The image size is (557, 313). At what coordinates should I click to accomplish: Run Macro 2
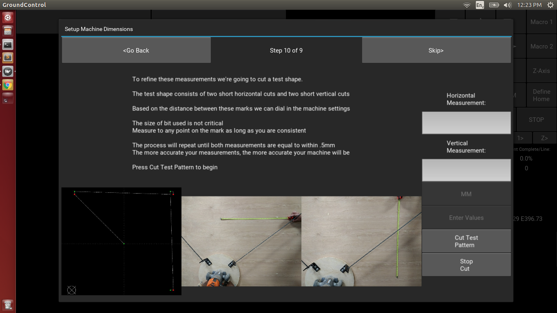pos(541,46)
